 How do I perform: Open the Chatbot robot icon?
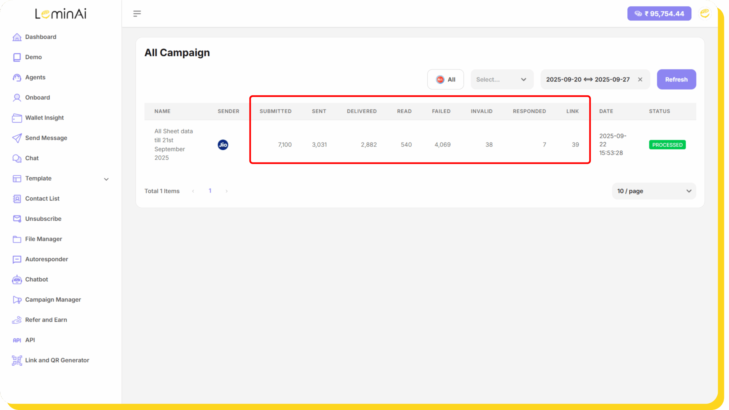coord(17,280)
